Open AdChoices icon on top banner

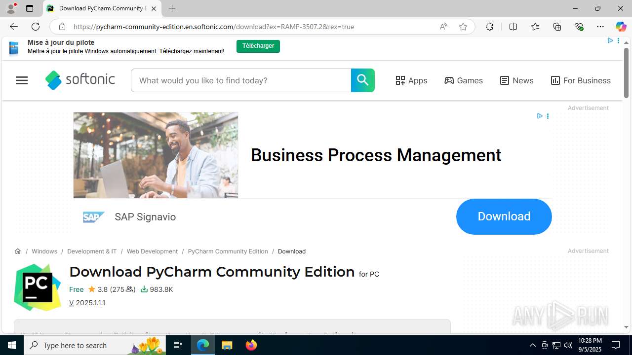[610, 40]
